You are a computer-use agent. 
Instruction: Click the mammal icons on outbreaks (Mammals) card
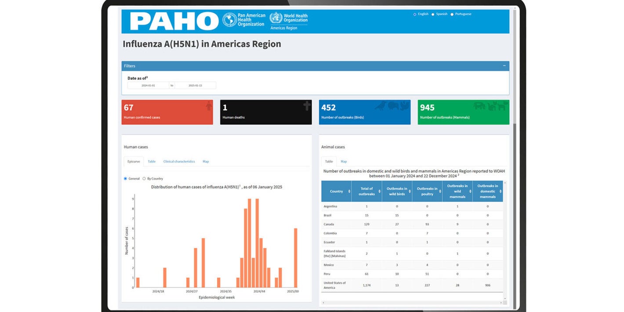tap(490, 106)
